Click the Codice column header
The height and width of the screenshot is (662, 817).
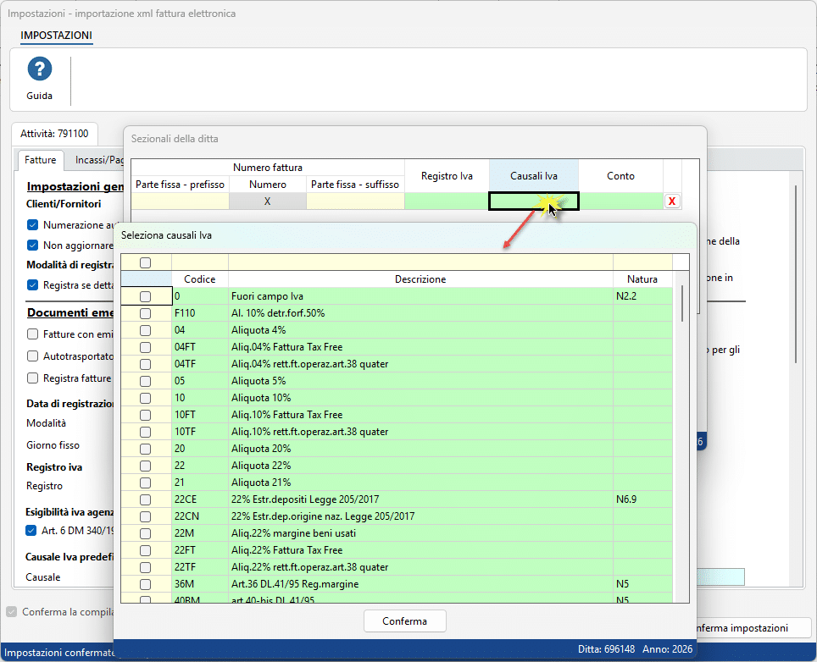coord(200,279)
